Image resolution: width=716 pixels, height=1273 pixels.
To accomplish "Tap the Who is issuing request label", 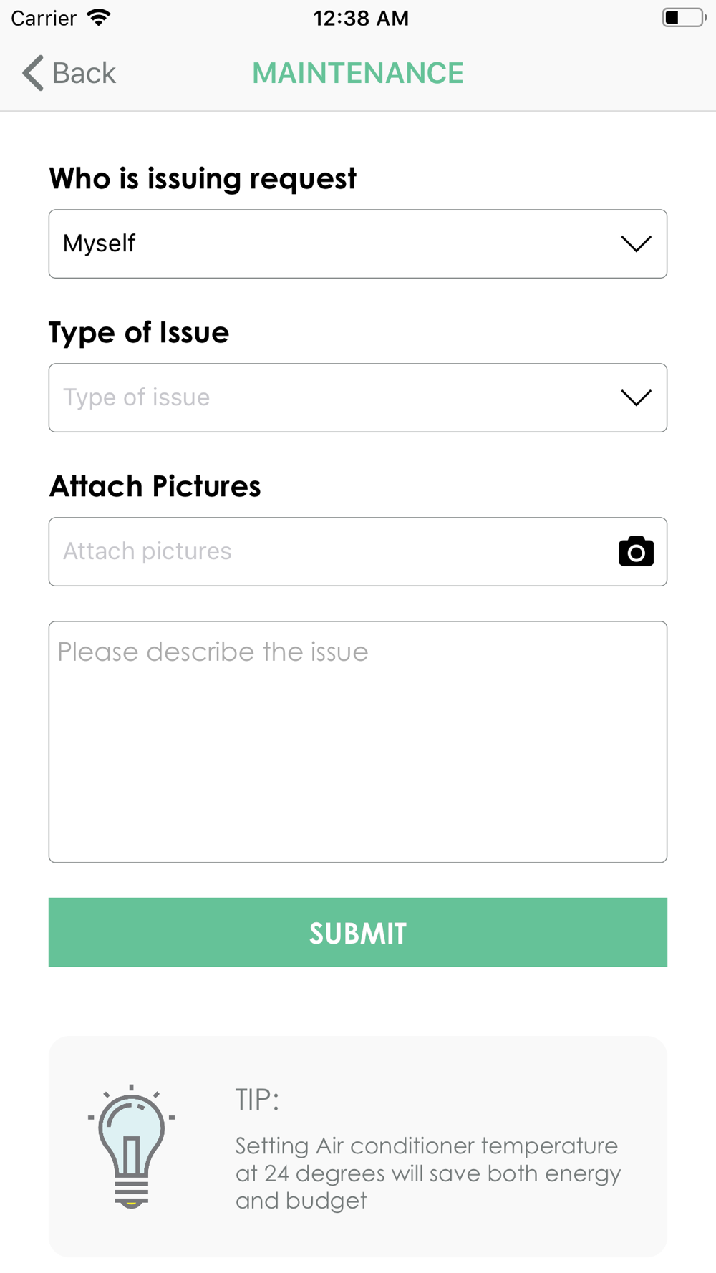I will click(203, 178).
